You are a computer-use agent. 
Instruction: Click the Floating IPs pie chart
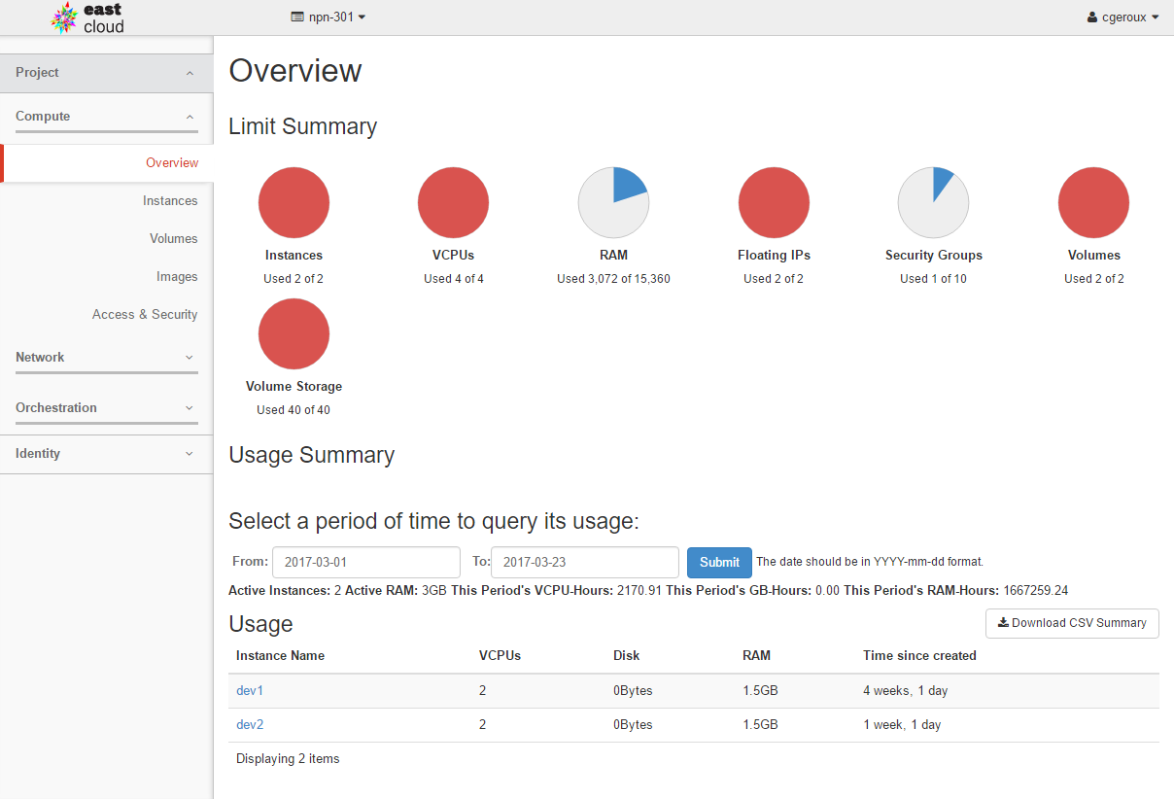[774, 203]
